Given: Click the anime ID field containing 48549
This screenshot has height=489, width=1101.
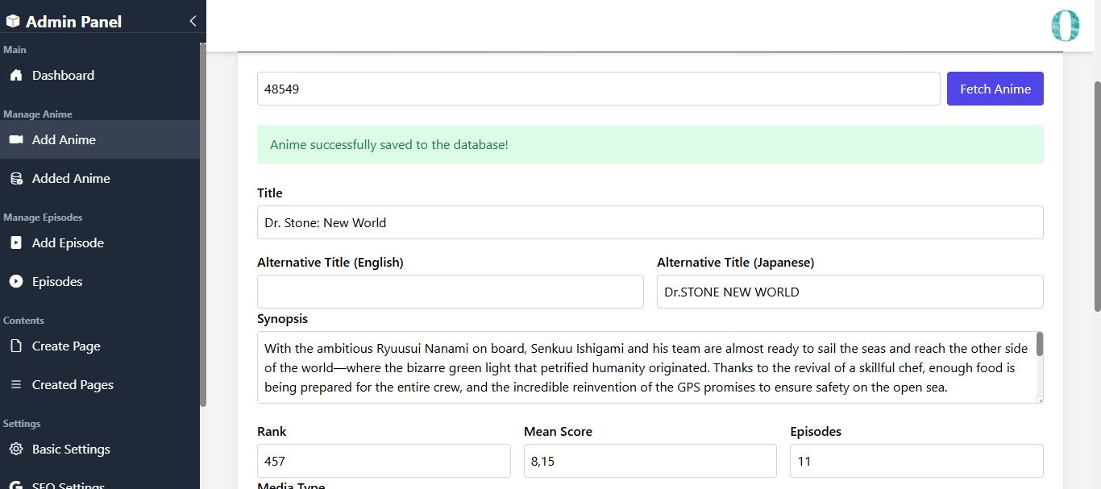Looking at the screenshot, I should 599,89.
